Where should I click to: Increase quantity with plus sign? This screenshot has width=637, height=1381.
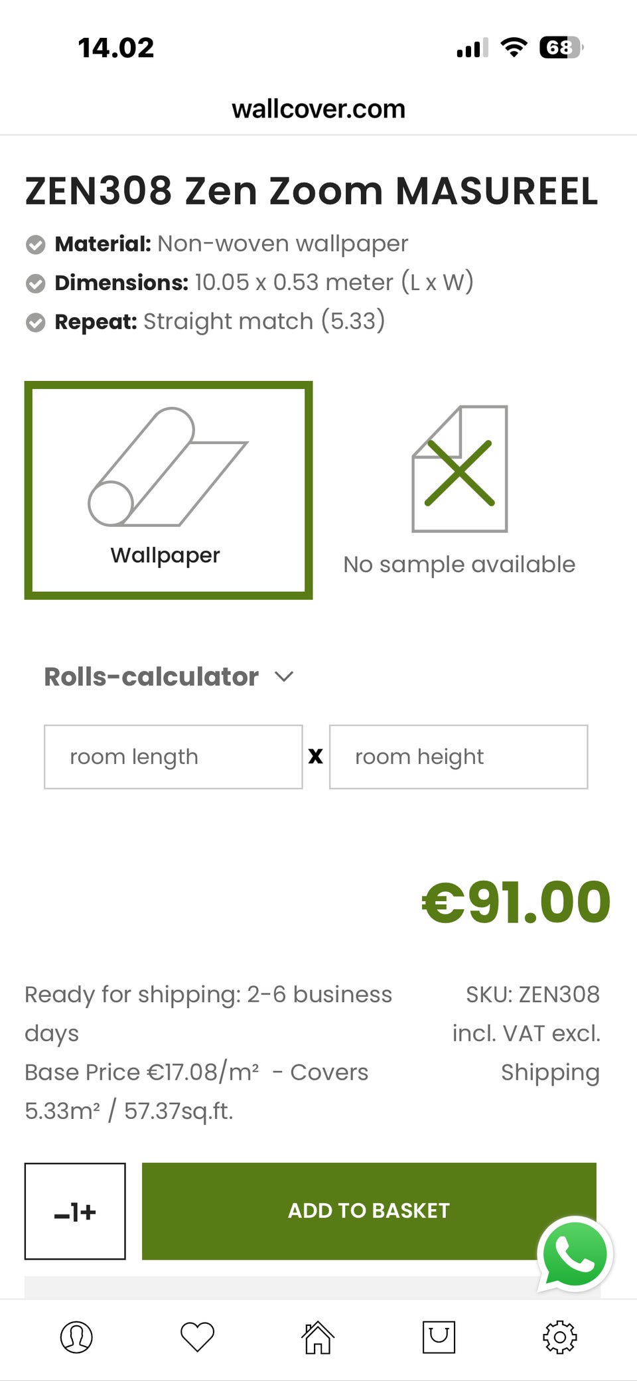pyautogui.click(x=89, y=1212)
